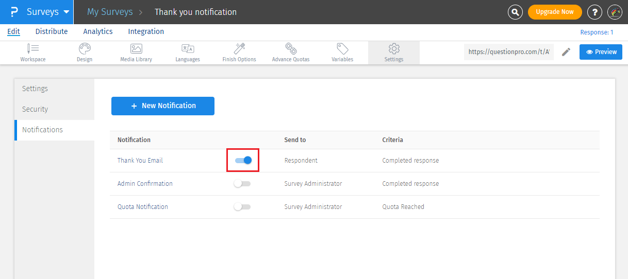Viewport: 628px width, 279px height.
Task: Enable the Admin Confirmation toggle
Action: [x=242, y=184]
